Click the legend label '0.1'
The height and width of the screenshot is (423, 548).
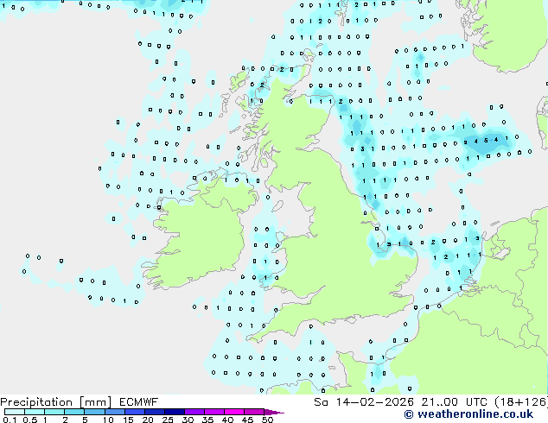coord(10,420)
